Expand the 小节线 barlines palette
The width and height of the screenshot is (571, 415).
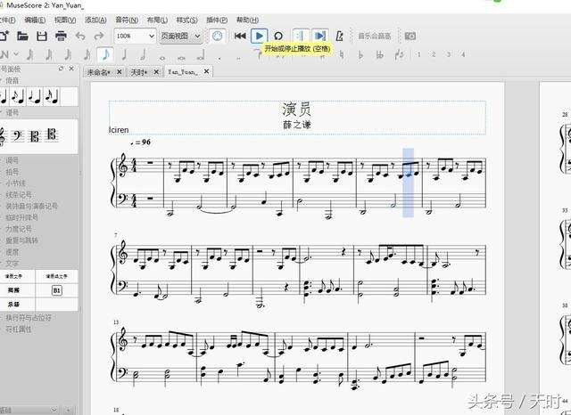coord(15,183)
